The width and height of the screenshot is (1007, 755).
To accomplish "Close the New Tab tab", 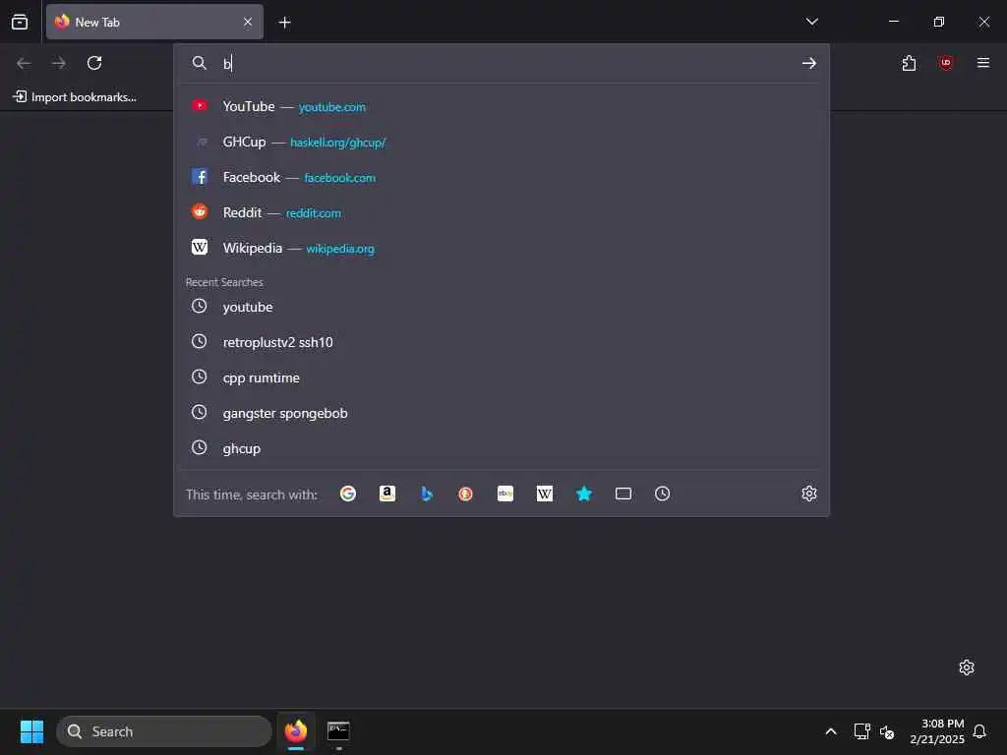I will click(x=248, y=22).
